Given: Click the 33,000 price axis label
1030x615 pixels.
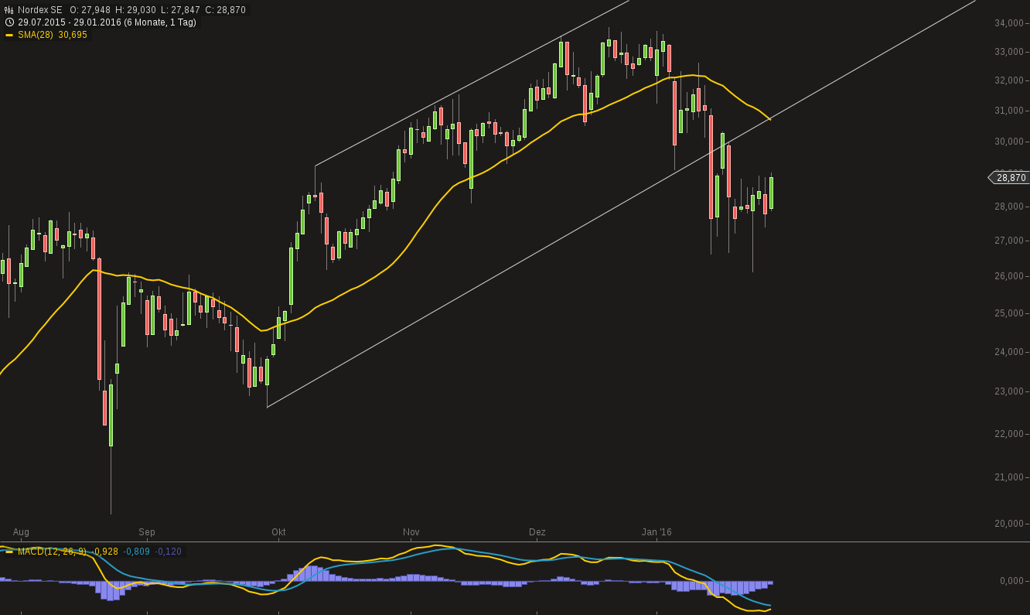Looking at the screenshot, I should click(x=1009, y=52).
